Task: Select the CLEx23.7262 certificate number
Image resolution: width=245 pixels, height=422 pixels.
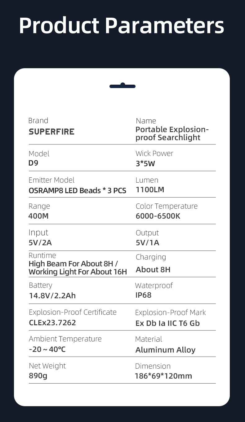Action: (52, 322)
